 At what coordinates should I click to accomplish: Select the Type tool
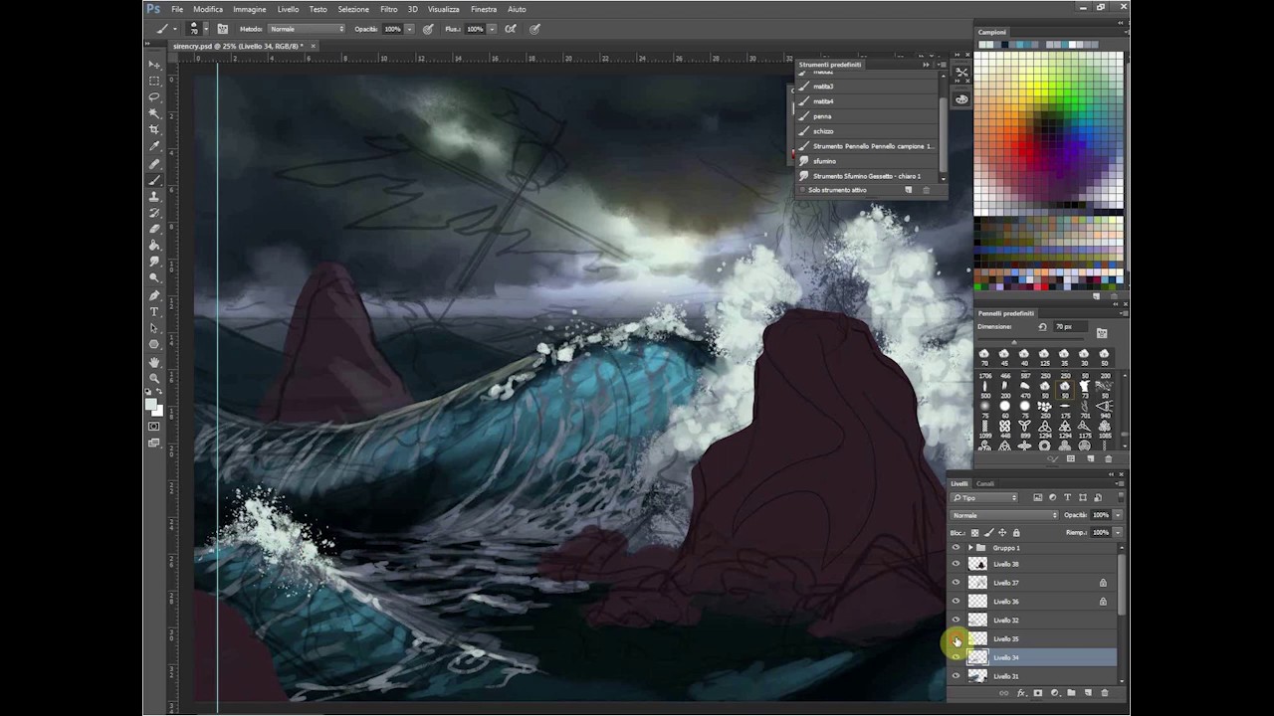point(154,311)
